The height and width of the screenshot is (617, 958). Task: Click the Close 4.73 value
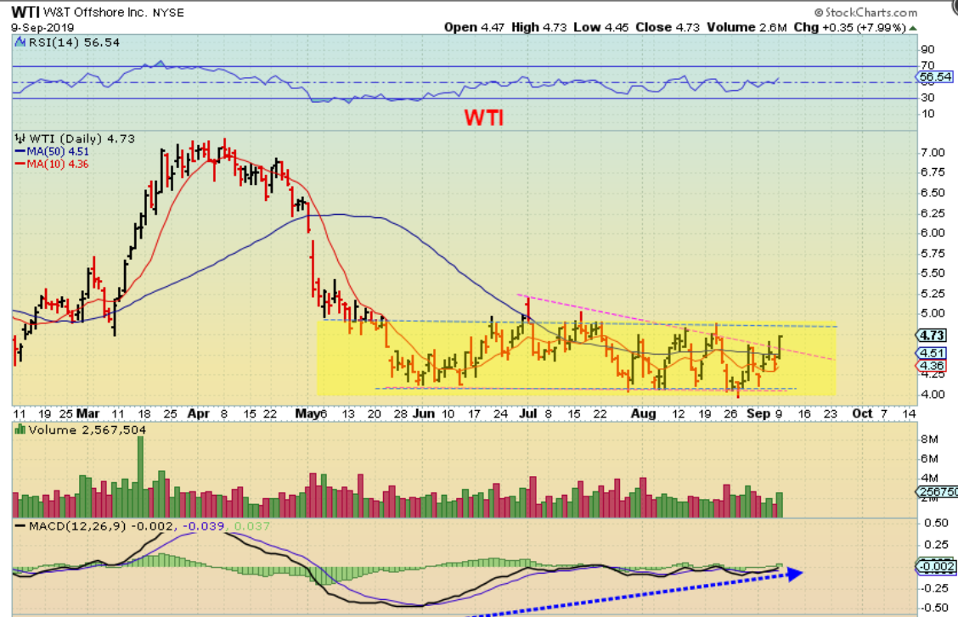pos(668,27)
